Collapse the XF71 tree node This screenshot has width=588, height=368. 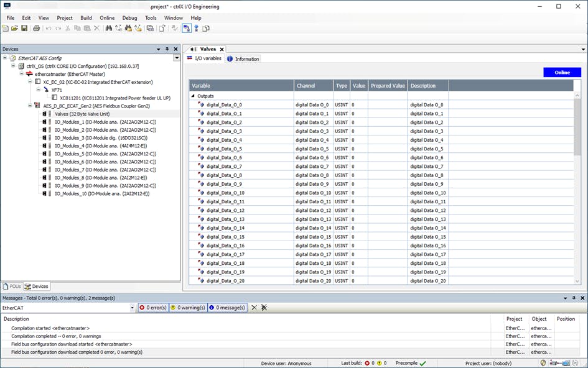pos(38,90)
